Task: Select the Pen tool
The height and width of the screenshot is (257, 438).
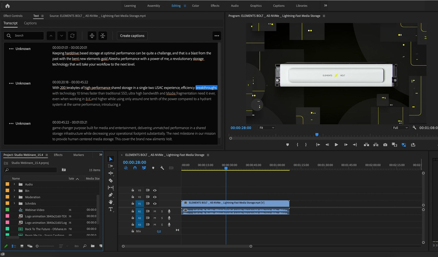Action: click(111, 195)
